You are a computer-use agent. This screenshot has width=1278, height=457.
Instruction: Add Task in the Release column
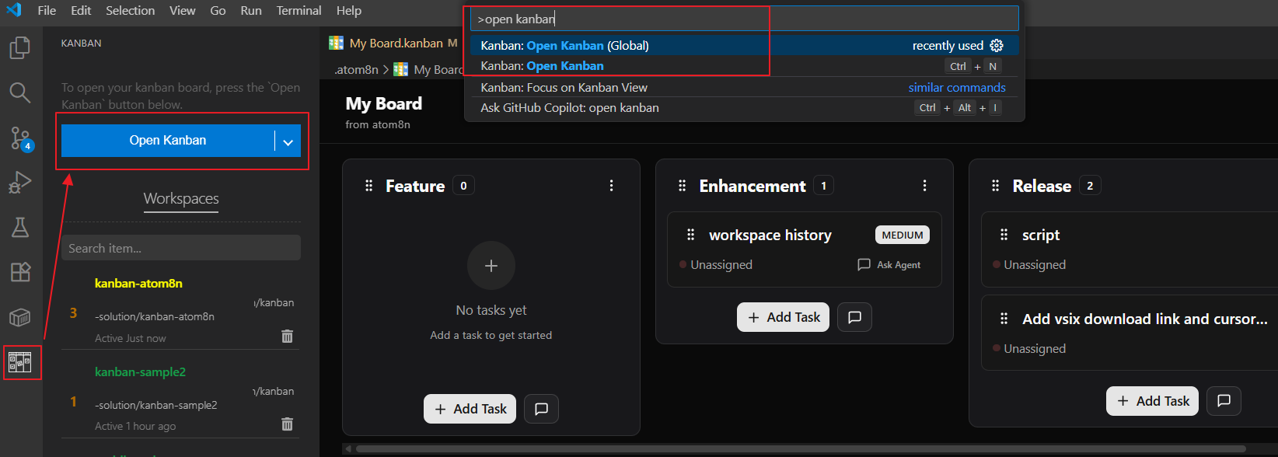pyautogui.click(x=1153, y=401)
